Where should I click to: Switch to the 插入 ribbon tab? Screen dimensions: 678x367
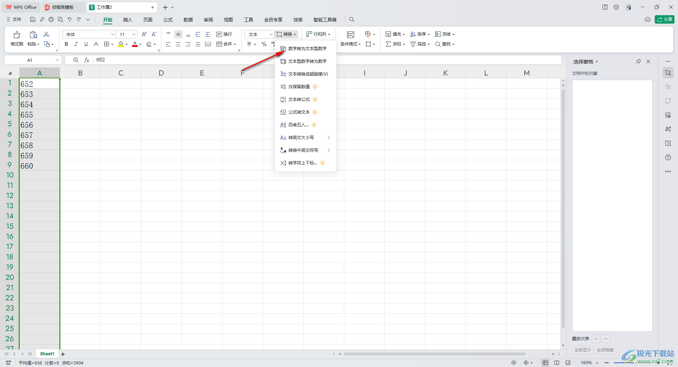[127, 20]
